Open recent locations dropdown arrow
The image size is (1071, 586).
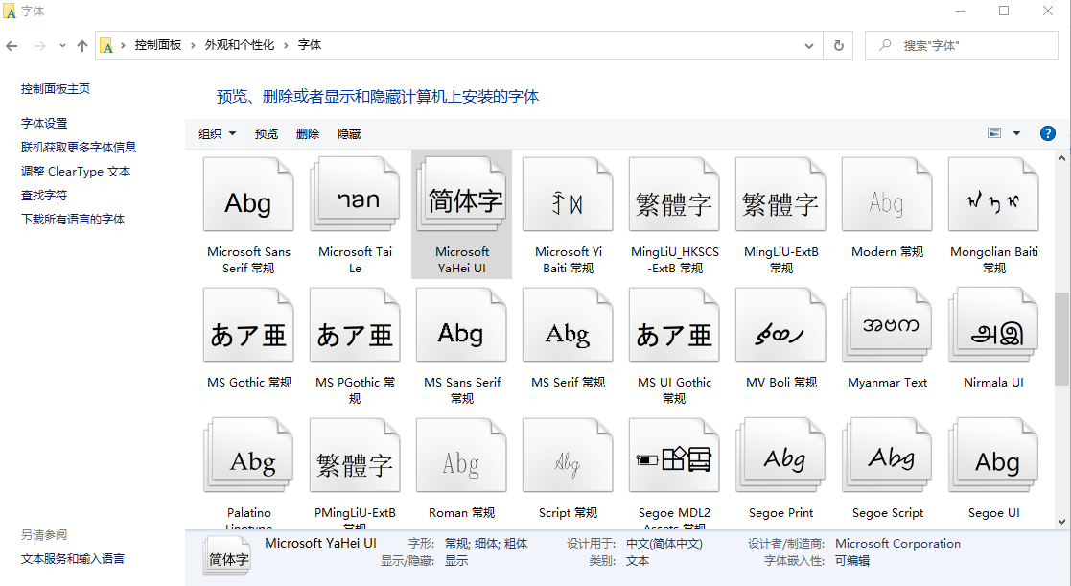62,46
